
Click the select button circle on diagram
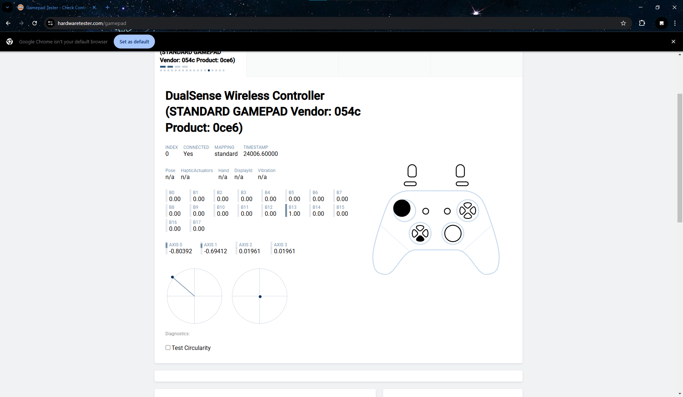(x=426, y=211)
